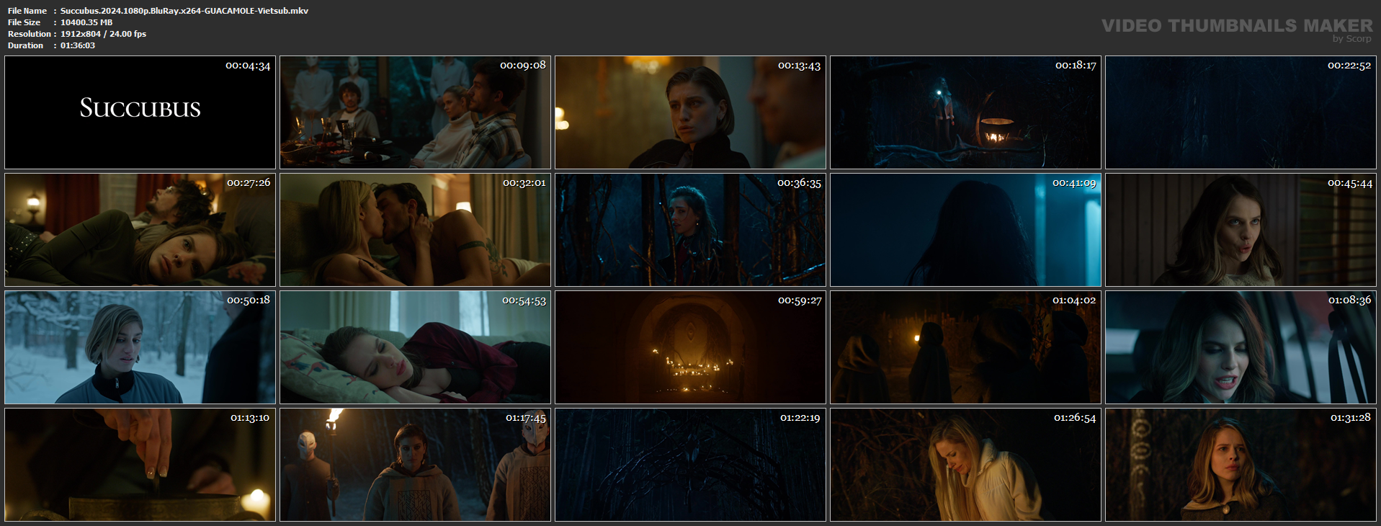Click the file name Succubus.2024.1080p.BluRay mkv text
The width and height of the screenshot is (1381, 526).
[184, 11]
